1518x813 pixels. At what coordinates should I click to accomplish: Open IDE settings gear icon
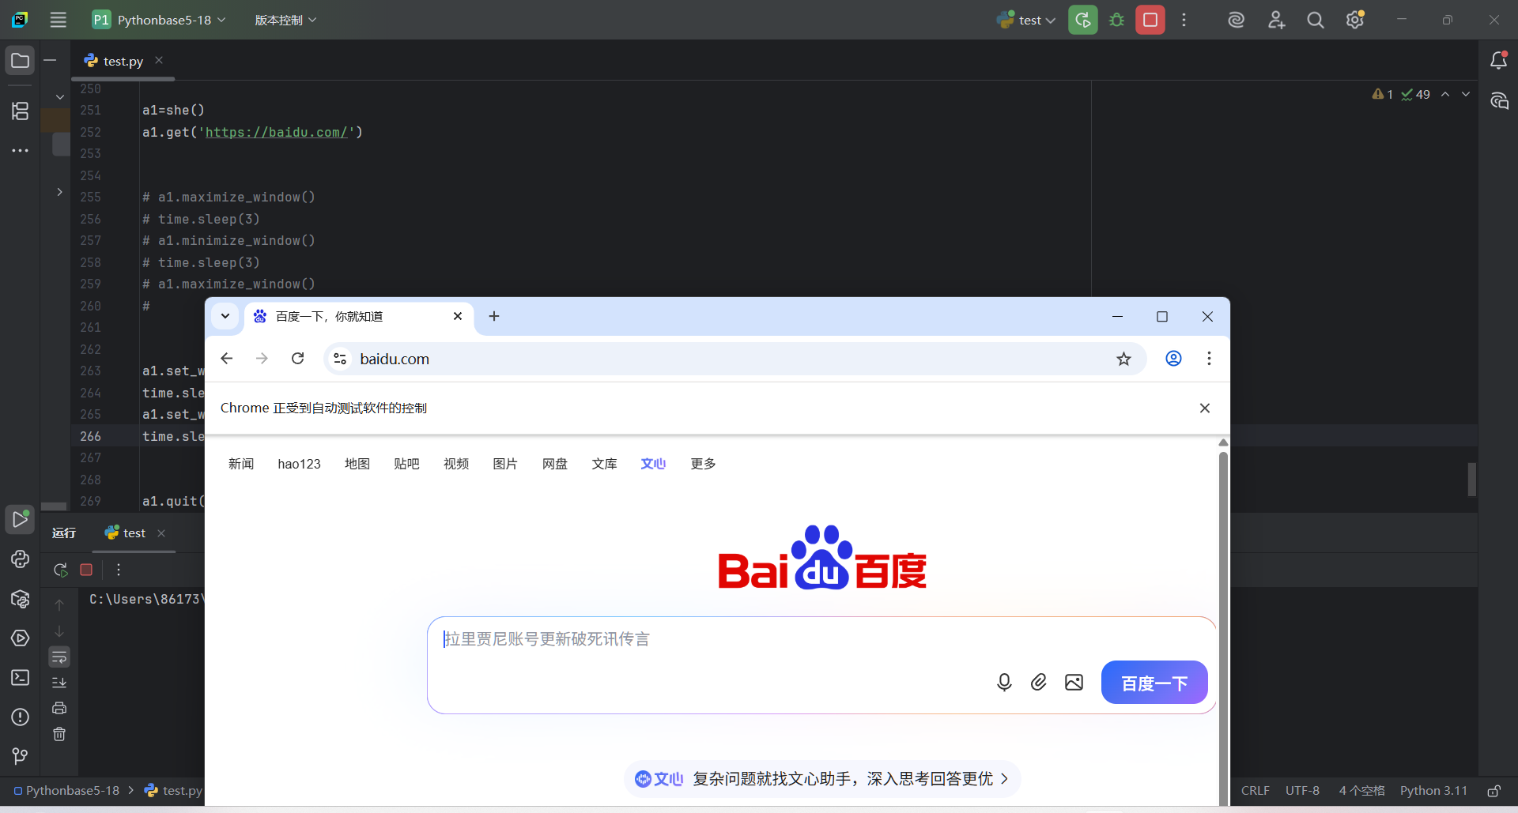coord(1355,20)
